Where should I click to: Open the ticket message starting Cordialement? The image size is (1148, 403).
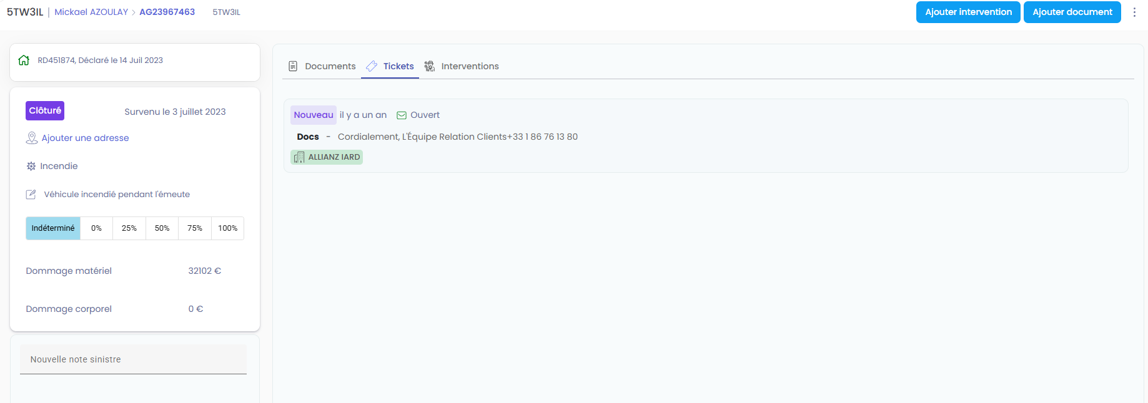[458, 137]
